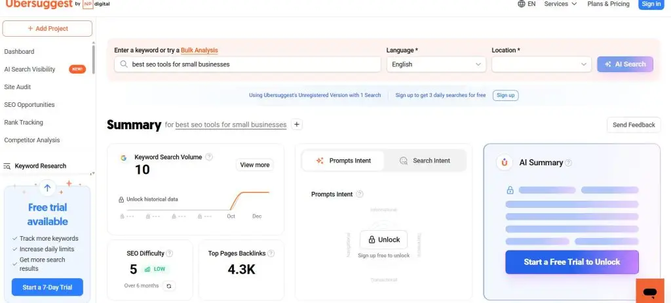Viewport: 671px width, 303px height.
Task: Switch to the Prompts Intent tab
Action: pos(343,161)
